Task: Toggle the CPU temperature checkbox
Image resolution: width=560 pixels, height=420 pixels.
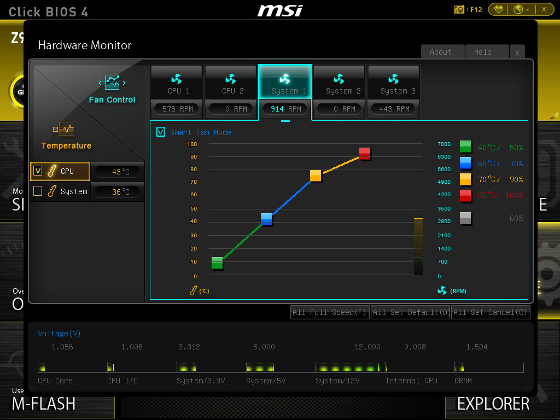Action: point(38,171)
